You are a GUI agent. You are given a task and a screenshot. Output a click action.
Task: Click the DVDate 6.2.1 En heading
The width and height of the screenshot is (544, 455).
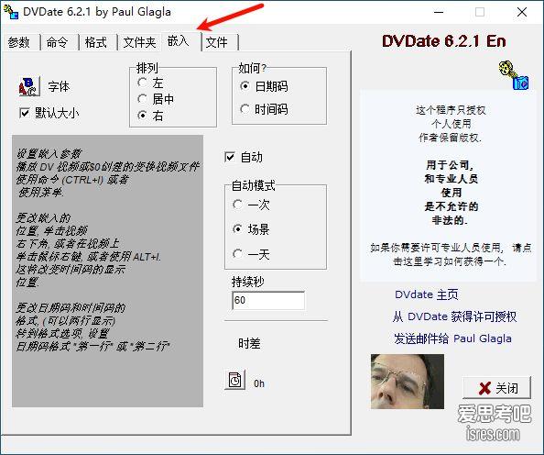tap(444, 41)
